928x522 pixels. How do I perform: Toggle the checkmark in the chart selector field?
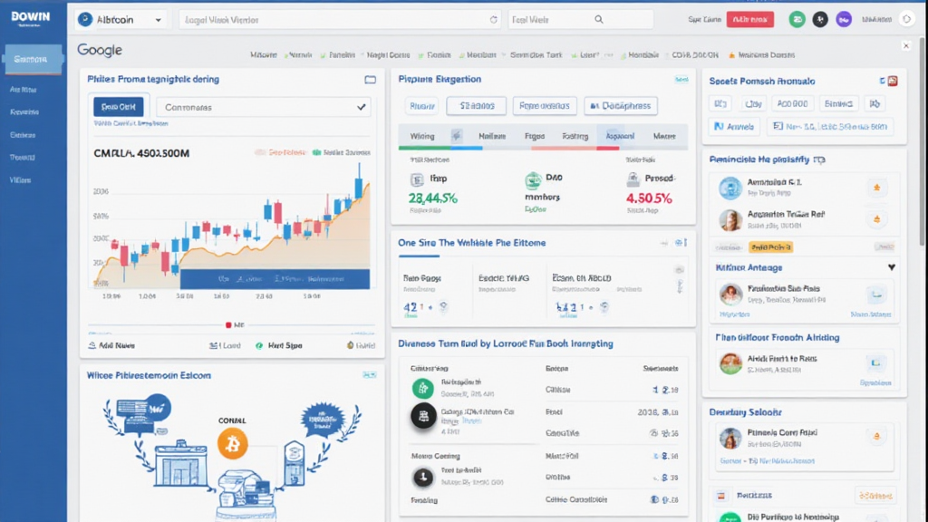point(362,107)
